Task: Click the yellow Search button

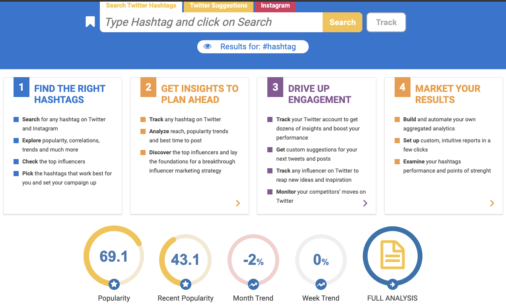Action: [x=343, y=22]
